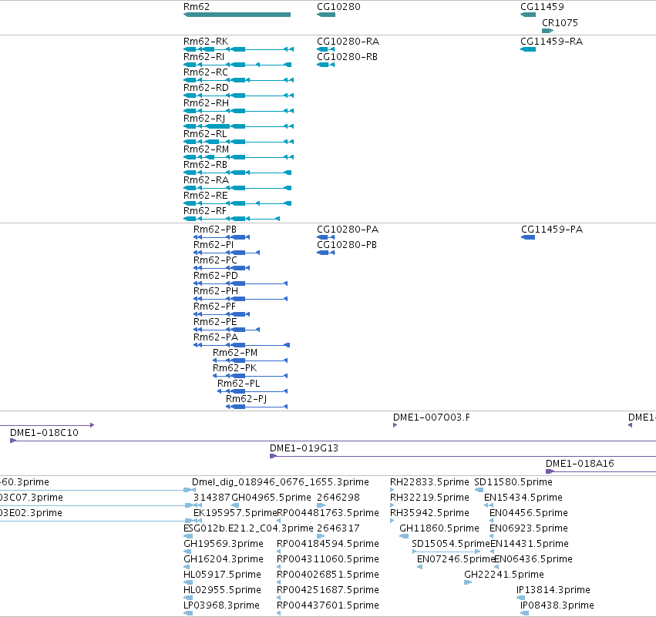
Task: Select the IP13814.3prime EST label
Action: coord(553,590)
